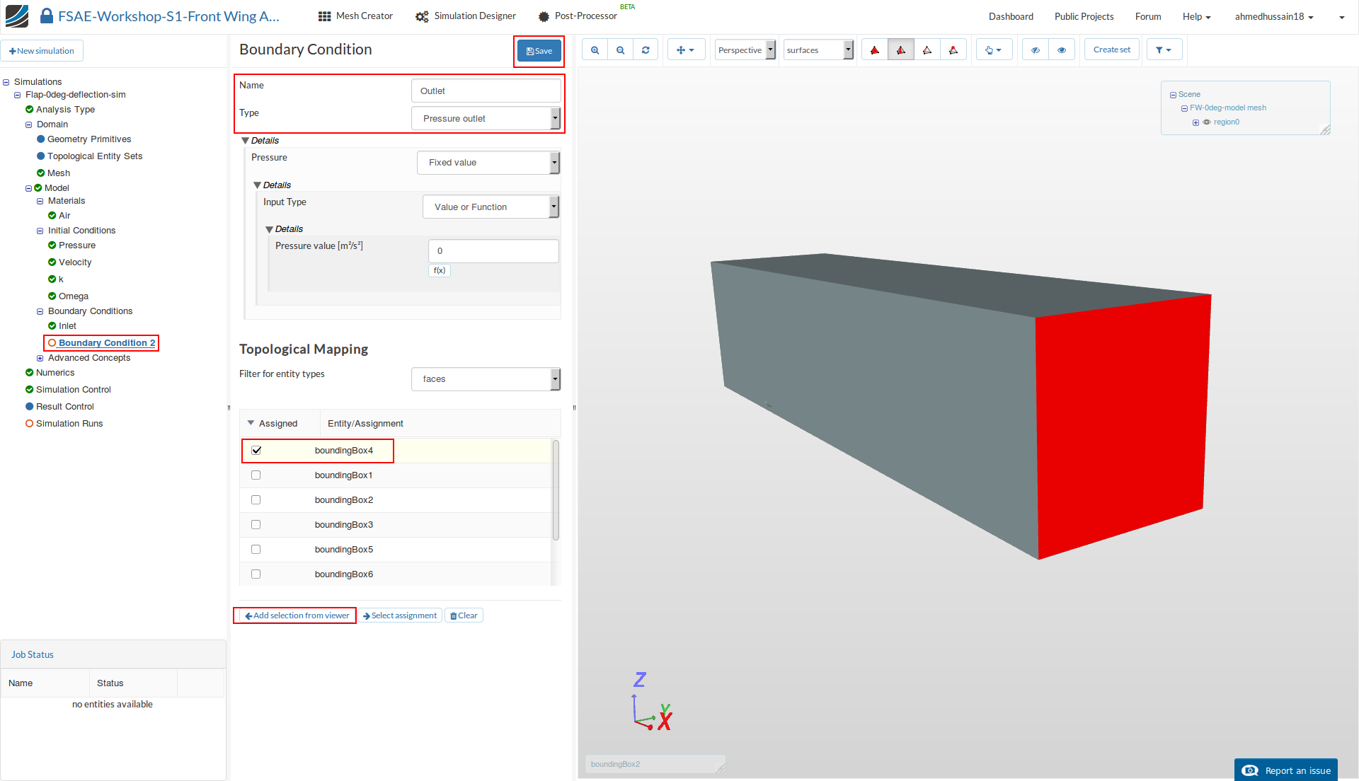Open the Help menu
This screenshot has height=781, width=1359.
point(1195,16)
